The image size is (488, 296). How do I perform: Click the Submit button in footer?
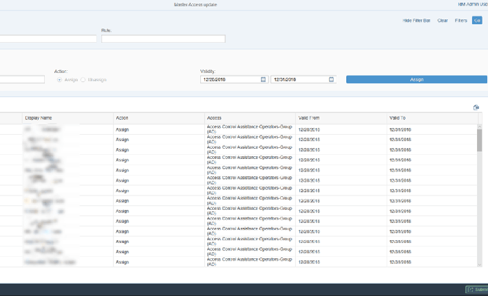pos(477,290)
